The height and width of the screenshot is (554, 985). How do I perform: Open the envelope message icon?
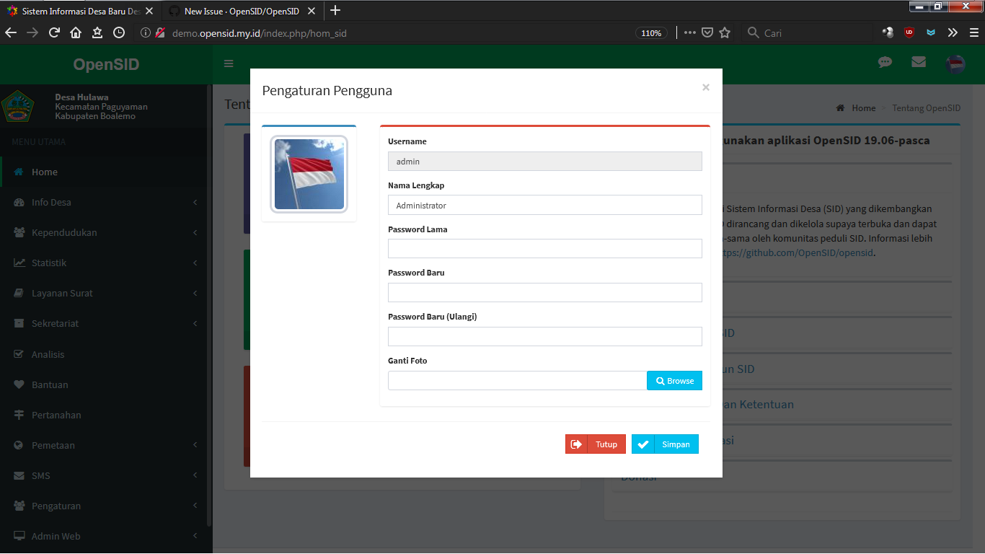(x=919, y=63)
